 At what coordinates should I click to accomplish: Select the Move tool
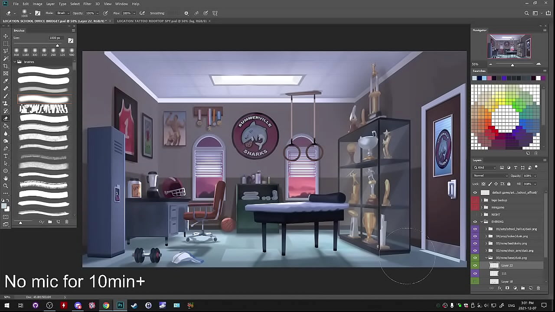(6, 36)
